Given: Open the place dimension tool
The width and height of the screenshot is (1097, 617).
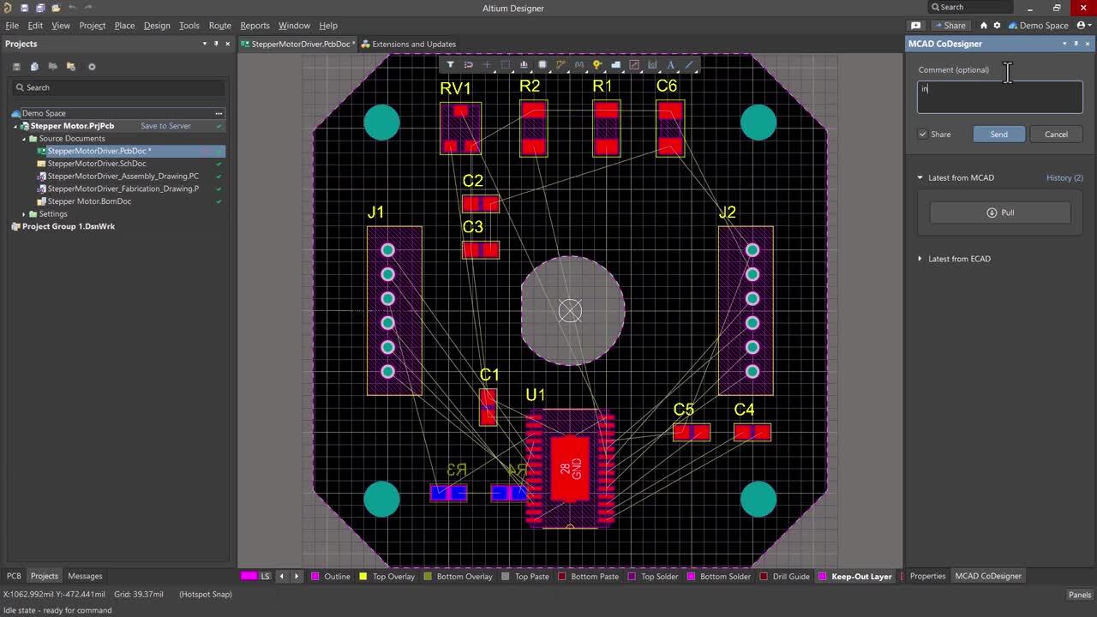Looking at the screenshot, I should point(652,64).
